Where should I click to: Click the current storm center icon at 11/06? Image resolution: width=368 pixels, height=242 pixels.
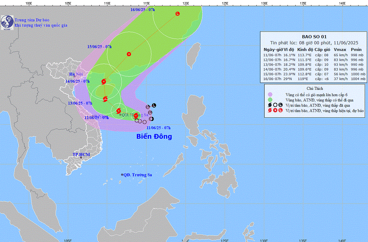(x=136, y=115)
